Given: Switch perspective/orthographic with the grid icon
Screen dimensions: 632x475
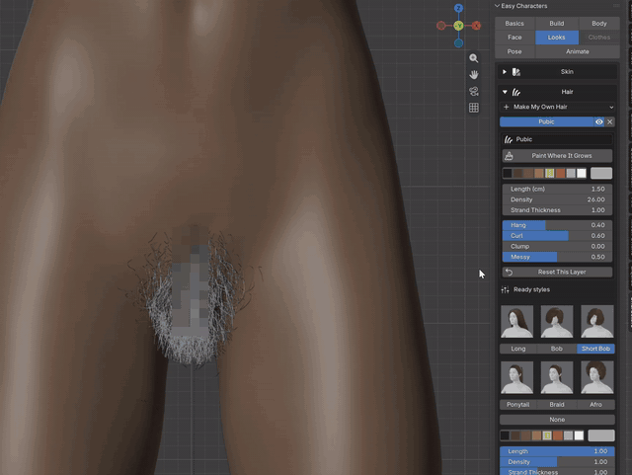Looking at the screenshot, I should pyautogui.click(x=474, y=108).
